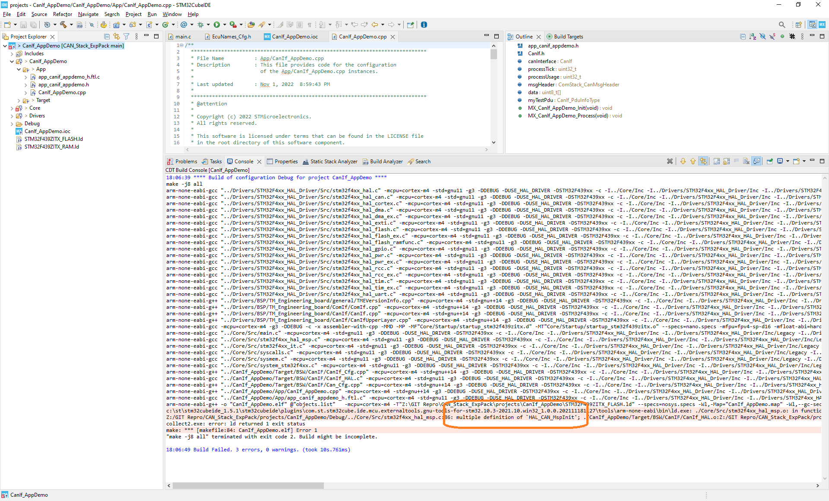The width and height of the screenshot is (829, 501).
Task: Collapse the CanIf_AppDemo root project
Action: [5, 46]
